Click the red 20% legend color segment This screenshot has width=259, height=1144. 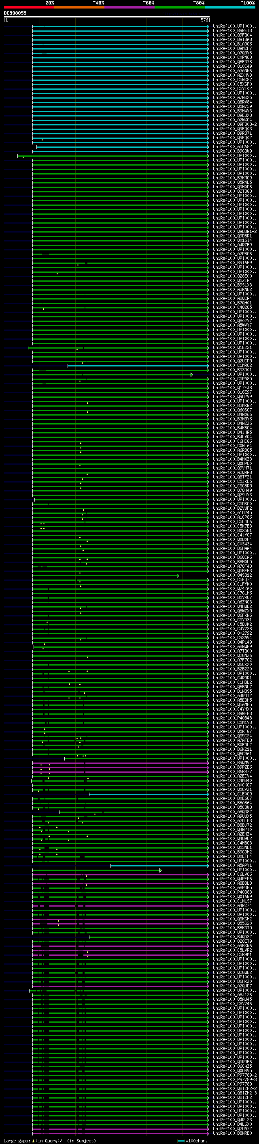pos(29,8)
